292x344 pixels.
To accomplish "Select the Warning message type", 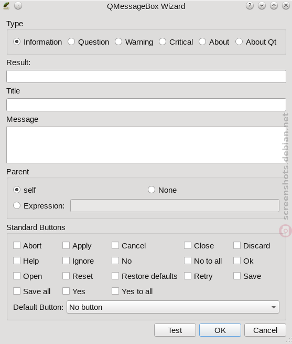I will (134, 41).
